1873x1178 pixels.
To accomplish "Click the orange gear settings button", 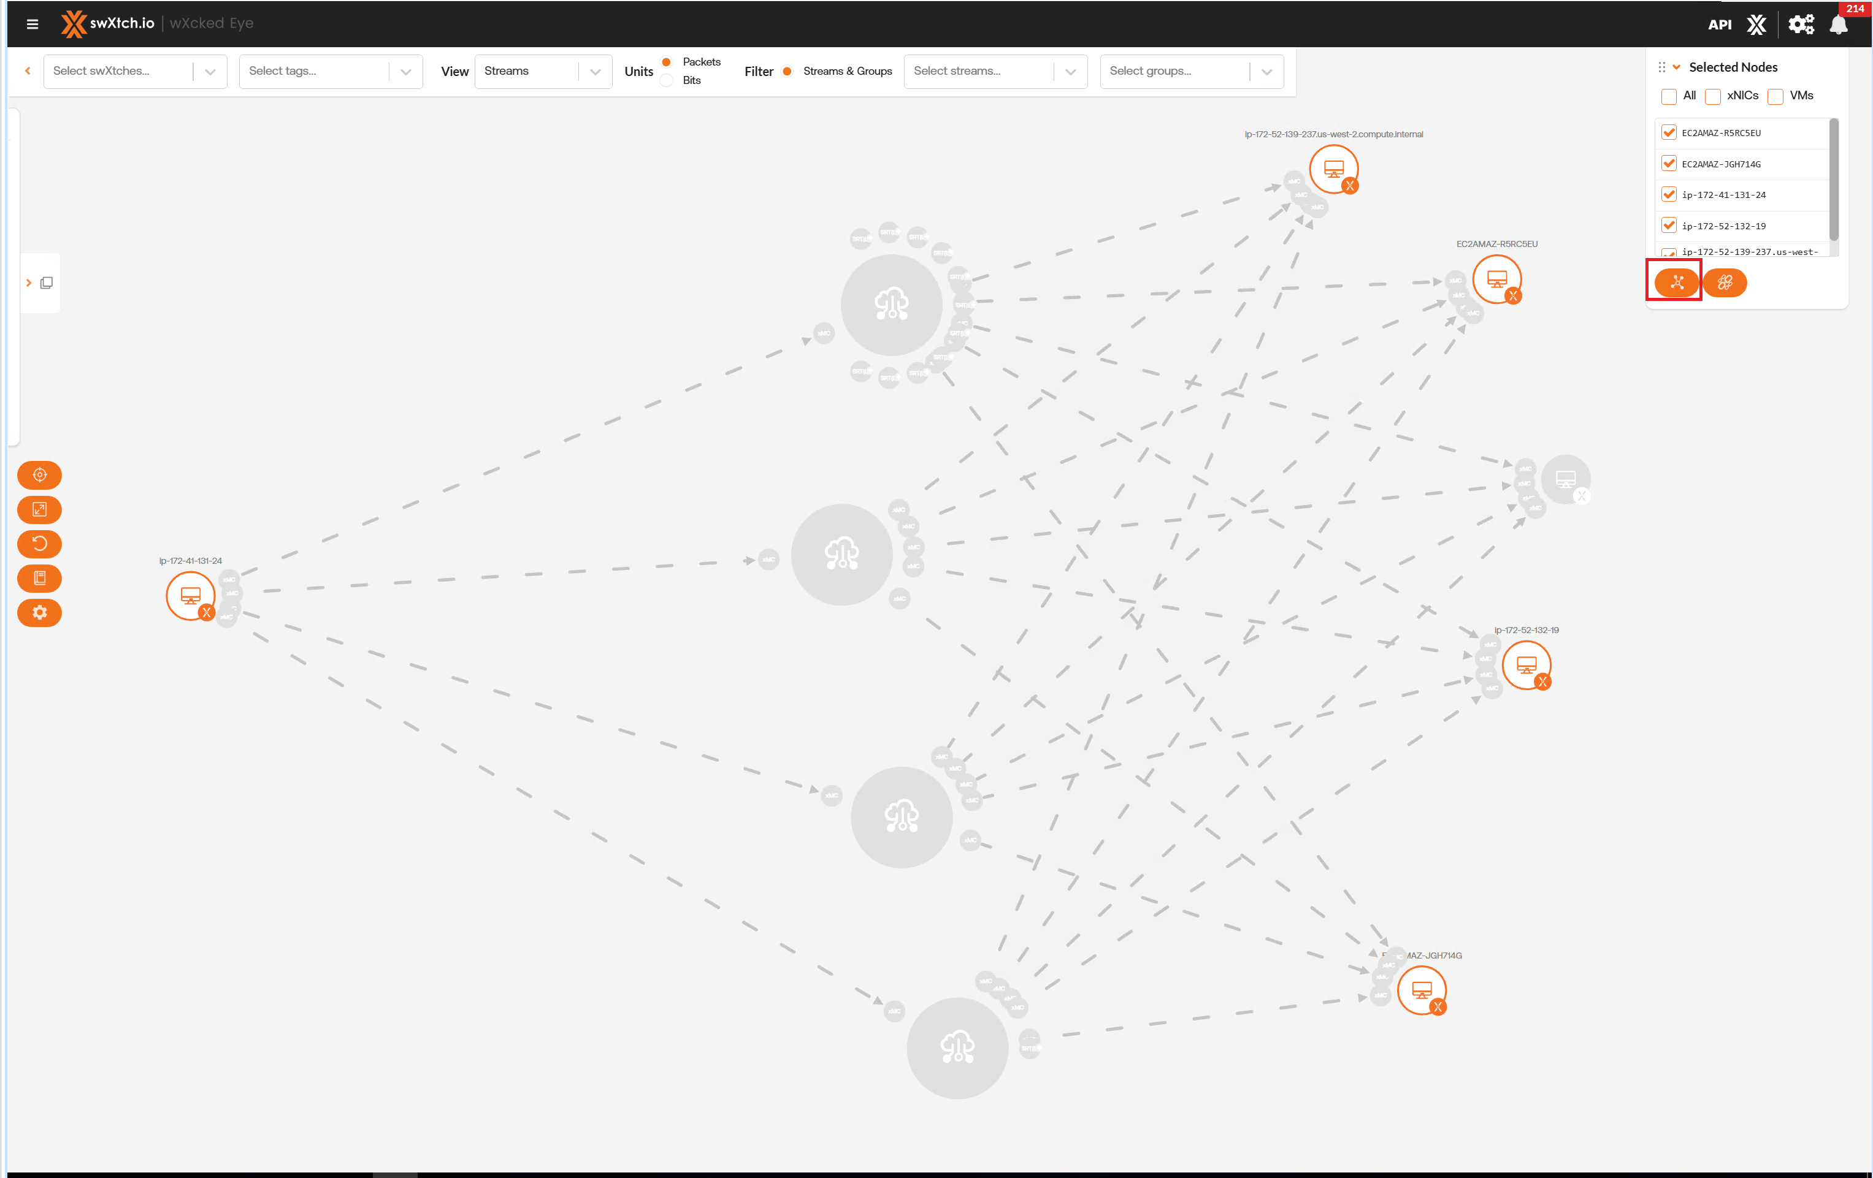I will pos(40,613).
